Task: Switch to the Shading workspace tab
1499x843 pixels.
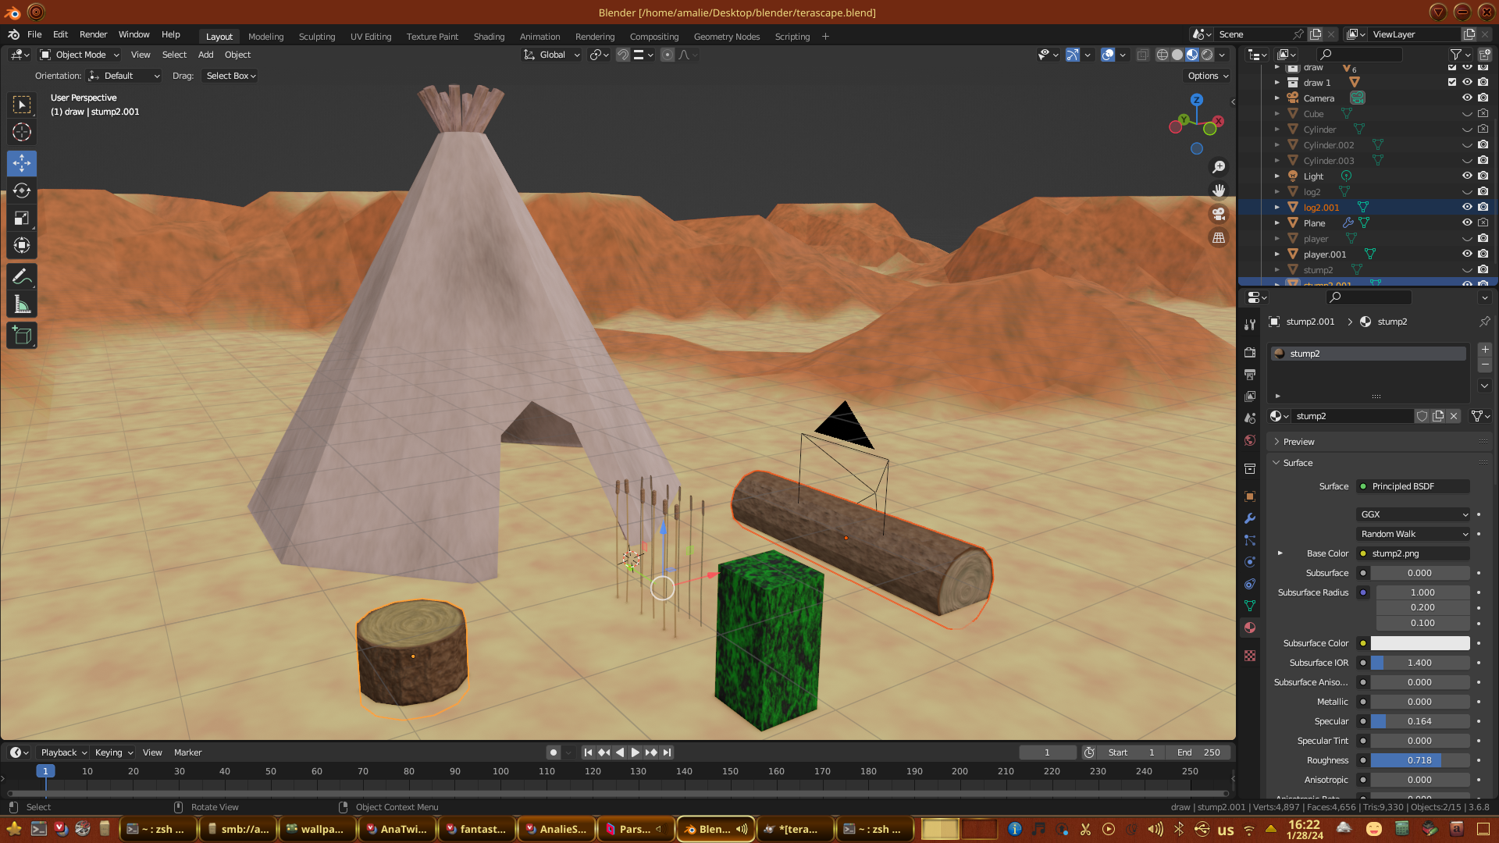Action: pos(489,37)
